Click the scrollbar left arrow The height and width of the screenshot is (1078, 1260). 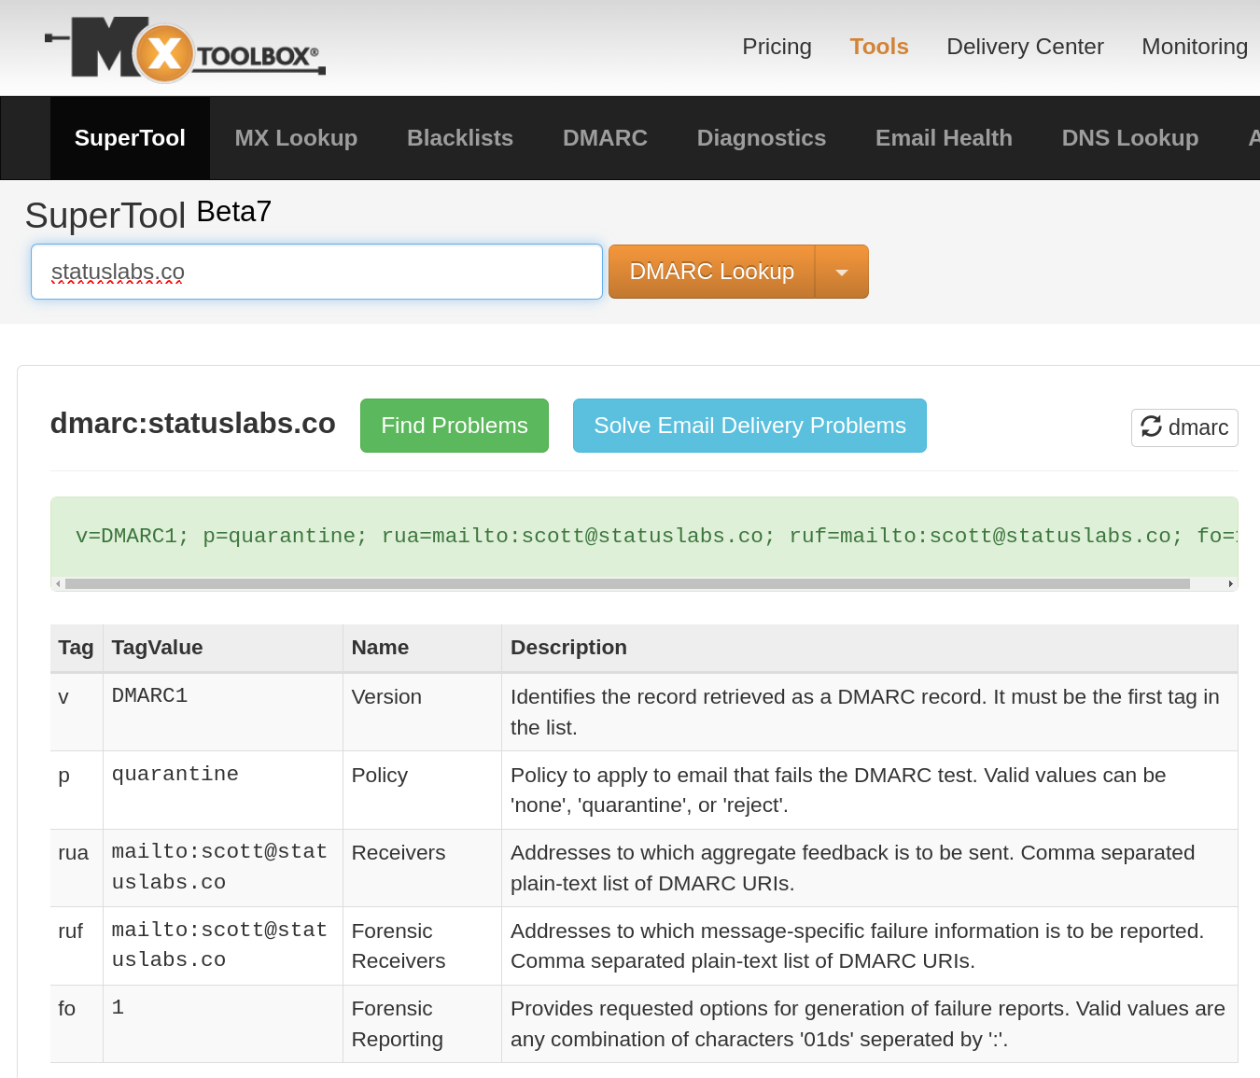(x=58, y=583)
